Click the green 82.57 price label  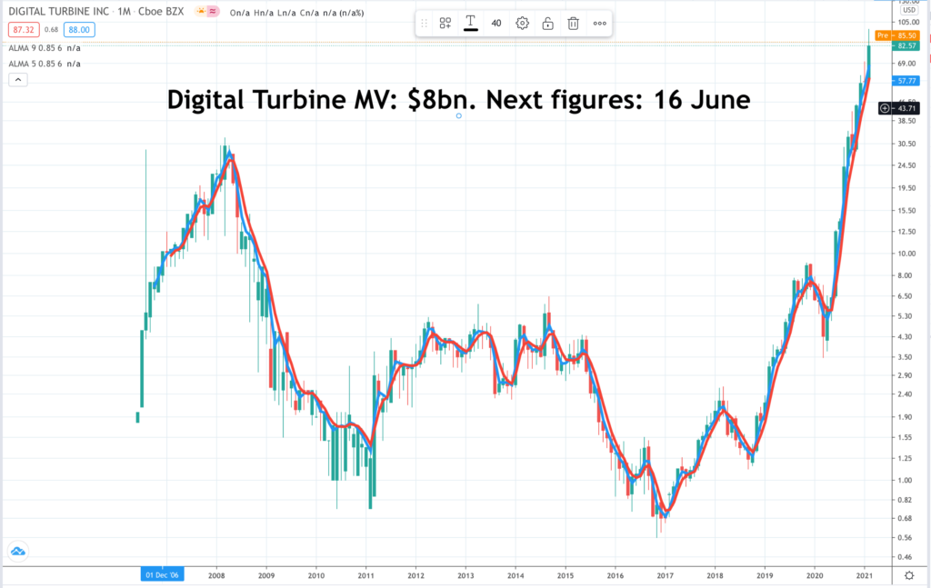point(906,45)
